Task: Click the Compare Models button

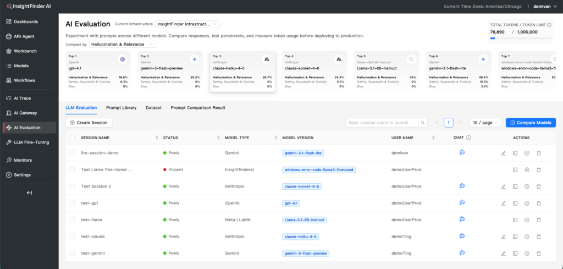Action: pyautogui.click(x=531, y=123)
